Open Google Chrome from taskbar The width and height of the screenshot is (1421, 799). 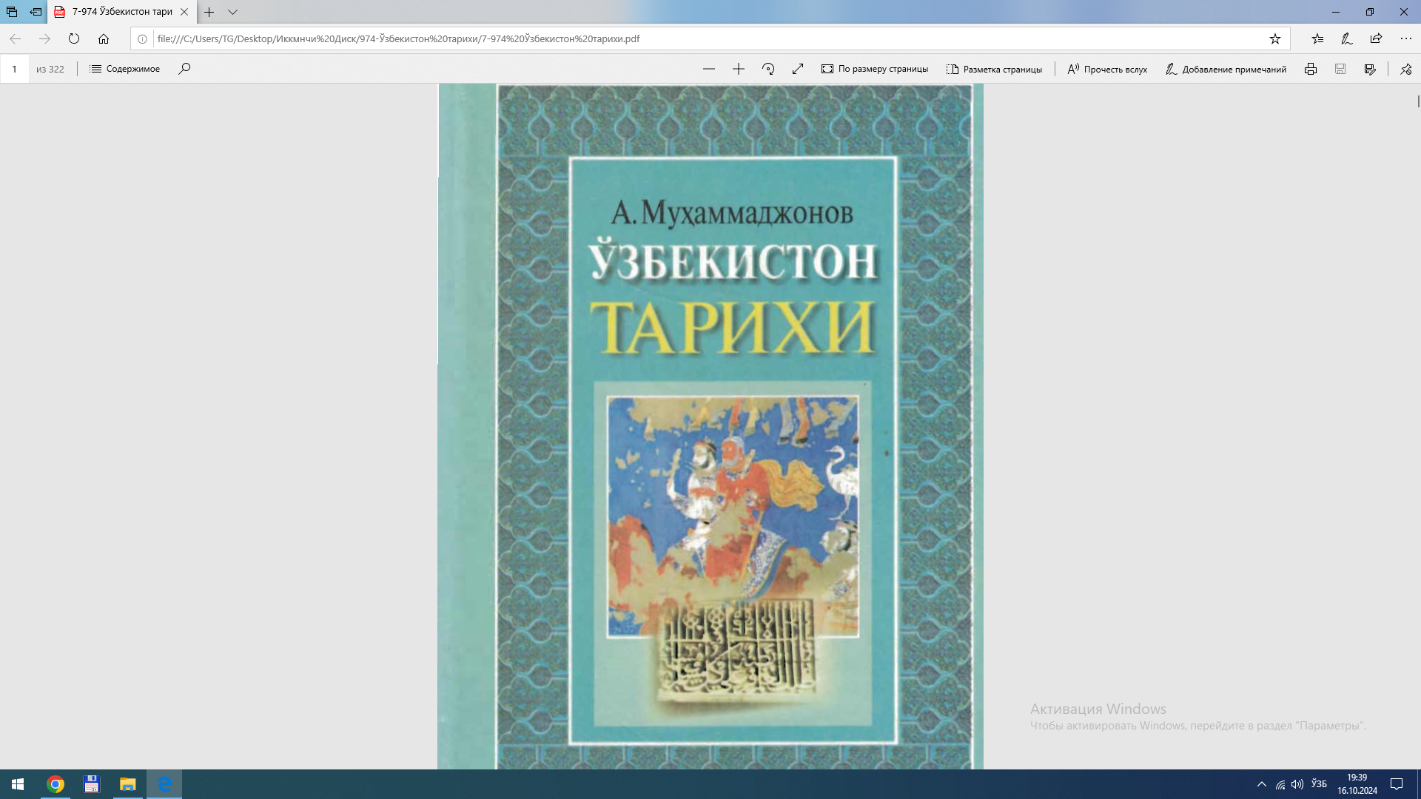(x=56, y=784)
